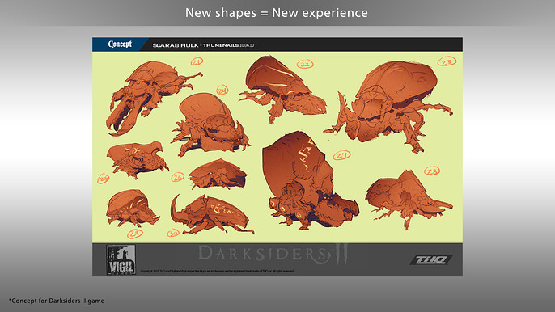Select the horned scarab sketch numbered 30

[x=212, y=214]
